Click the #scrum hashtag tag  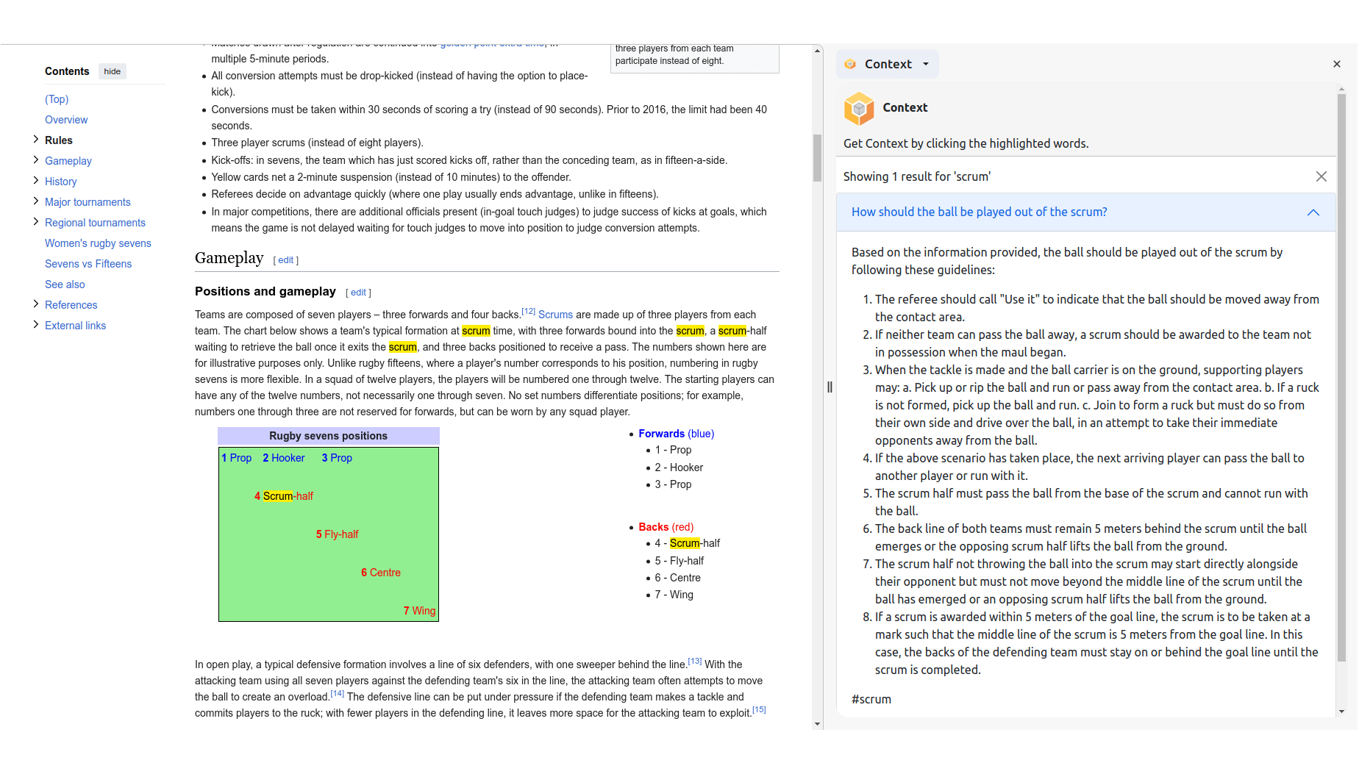(x=871, y=699)
